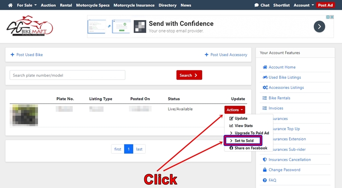Open the Chat speech bubble icon

256,5
